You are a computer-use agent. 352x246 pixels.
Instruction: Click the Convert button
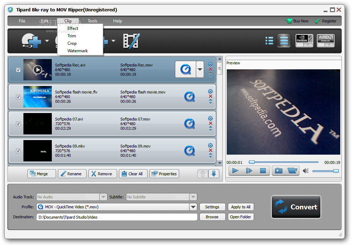[x=296, y=207]
